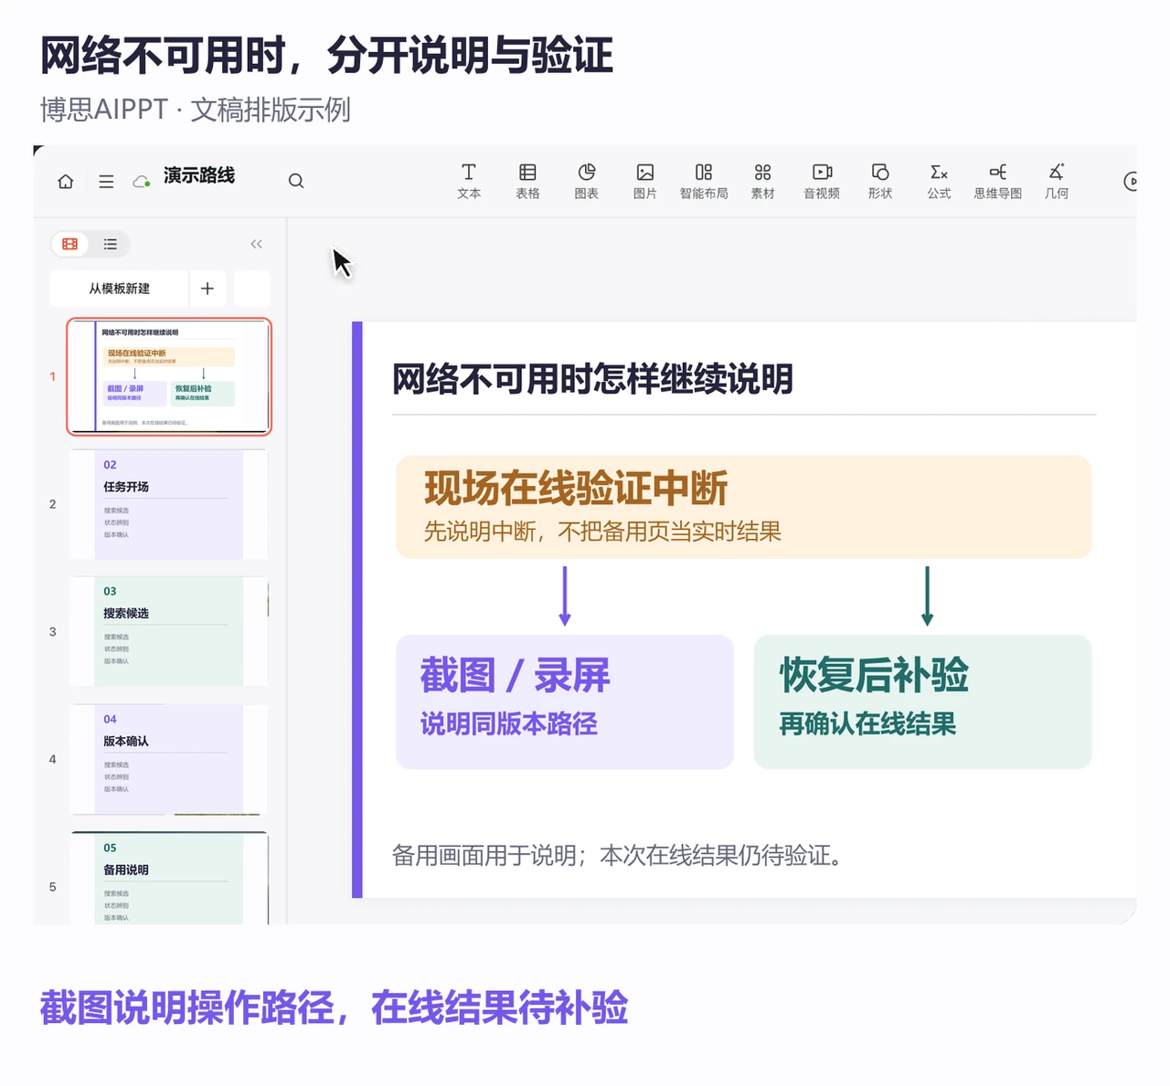Click the text 先说明中断，不把备用页当实时结果
The height and width of the screenshot is (1086, 1170).
(x=602, y=532)
